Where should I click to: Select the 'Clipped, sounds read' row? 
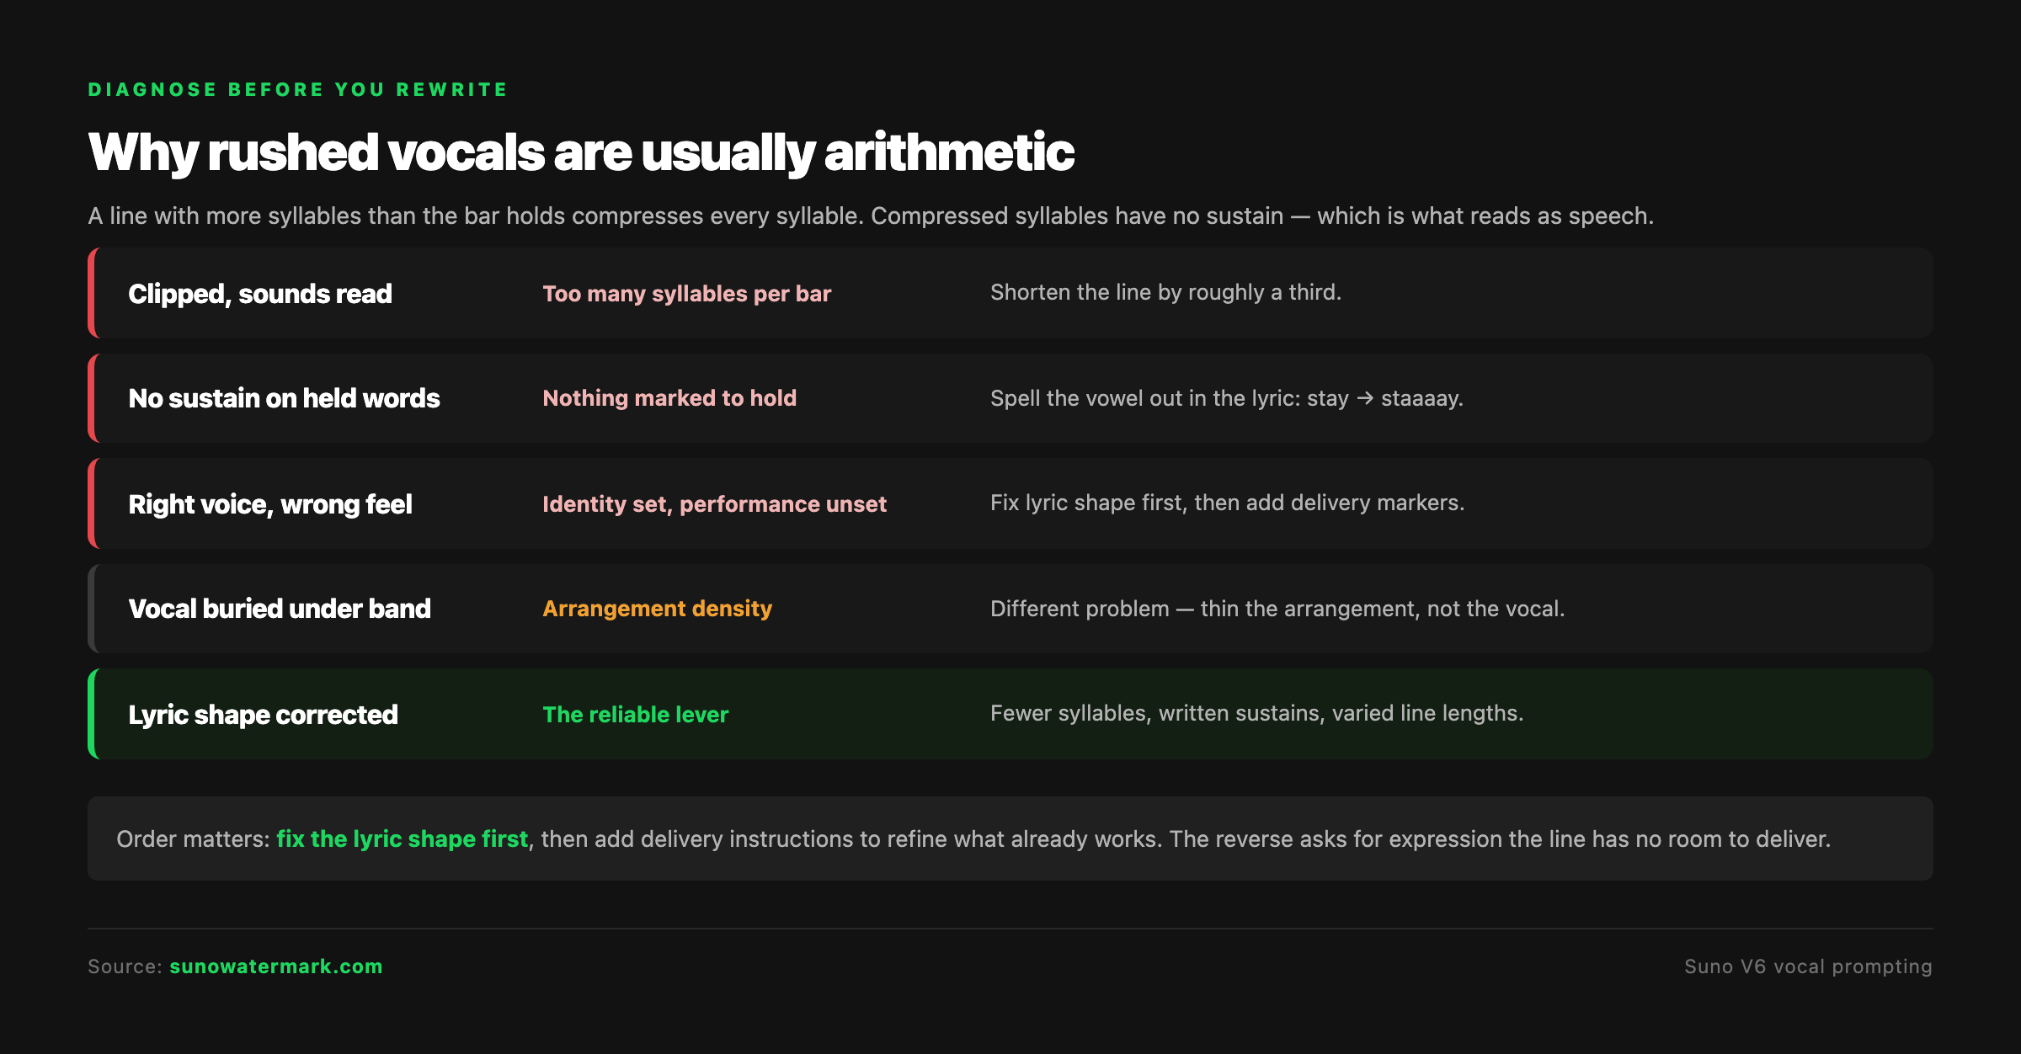[1010, 293]
